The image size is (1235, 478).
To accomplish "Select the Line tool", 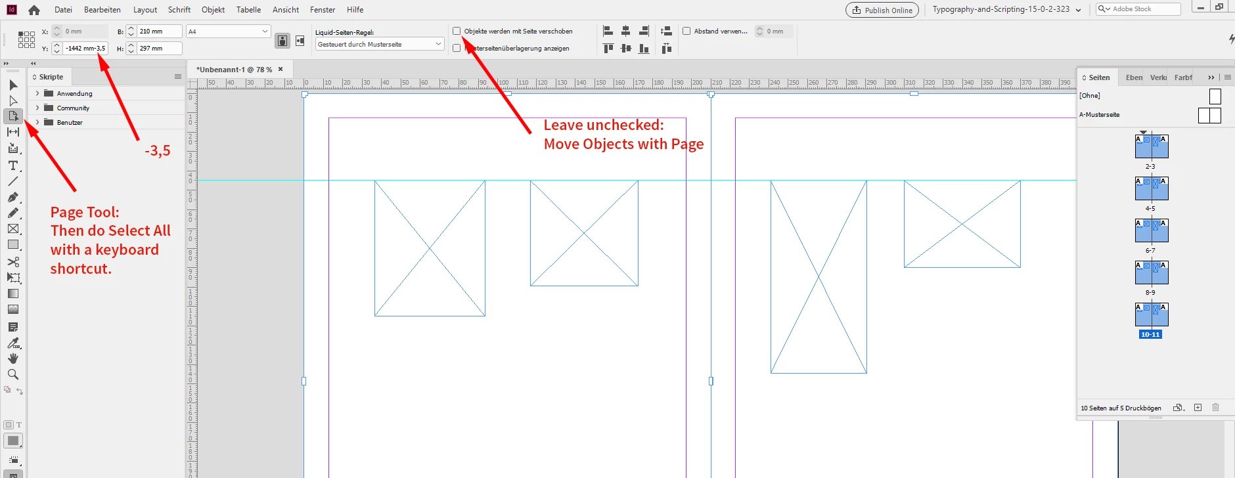I will click(x=13, y=181).
